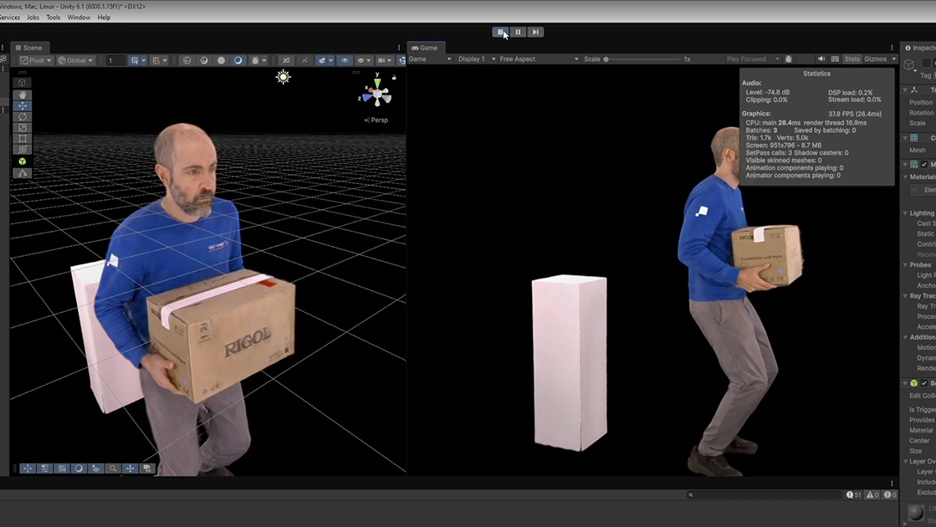Click the Scene Gizmos globe icon

(402, 60)
